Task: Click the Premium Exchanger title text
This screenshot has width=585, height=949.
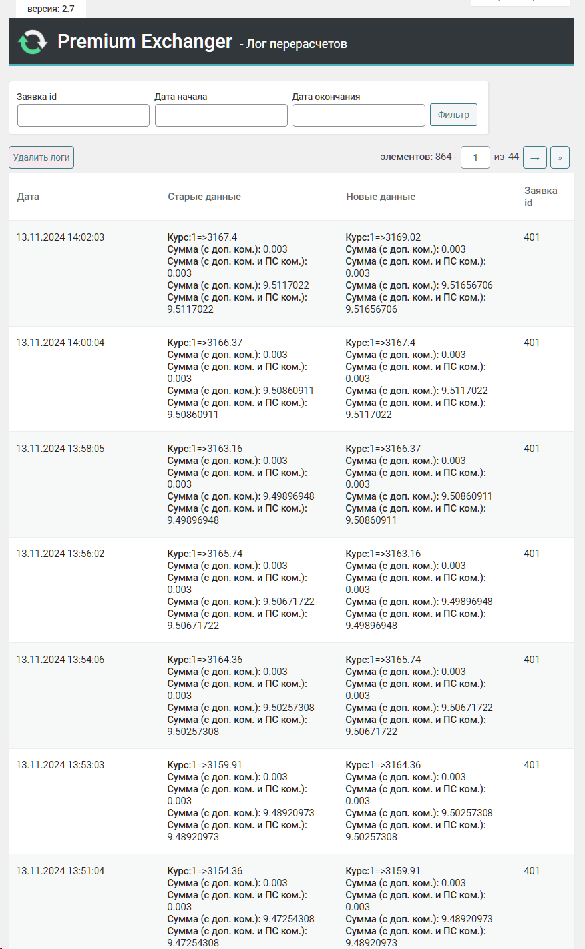Action: coord(145,41)
